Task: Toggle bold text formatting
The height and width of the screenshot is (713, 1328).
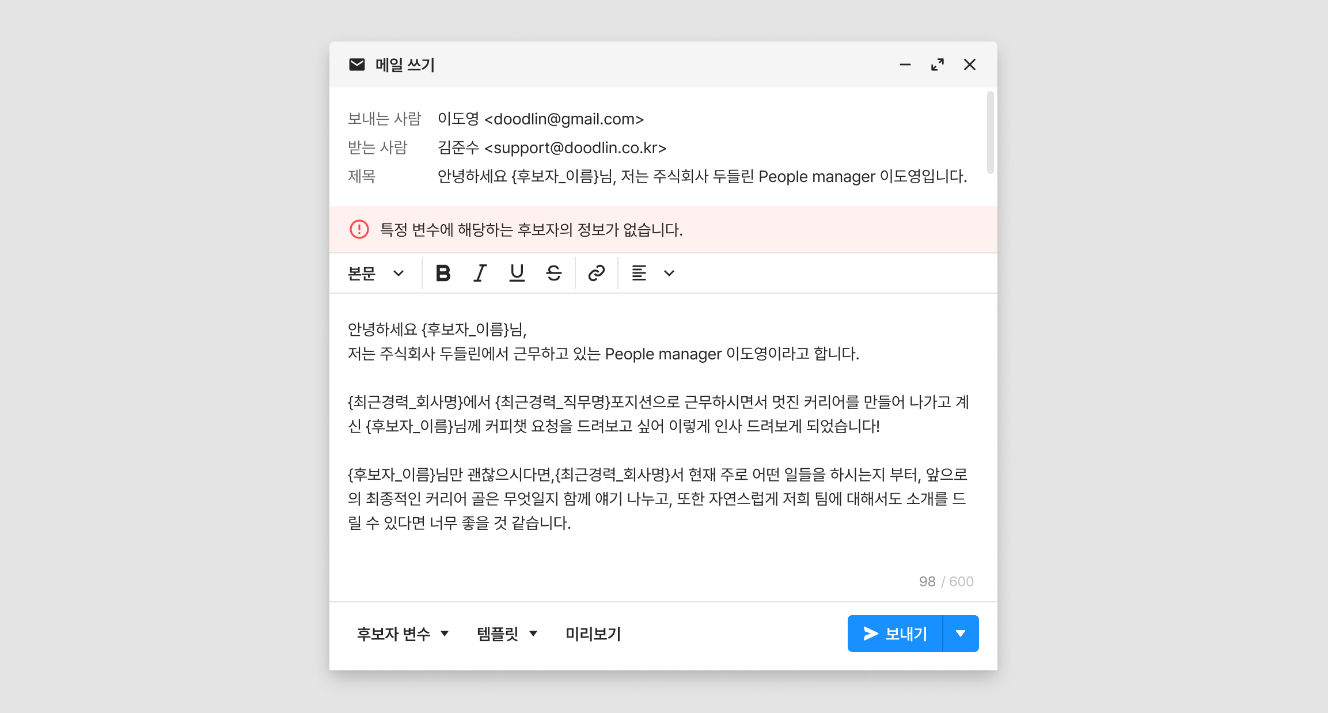Action: coord(443,273)
